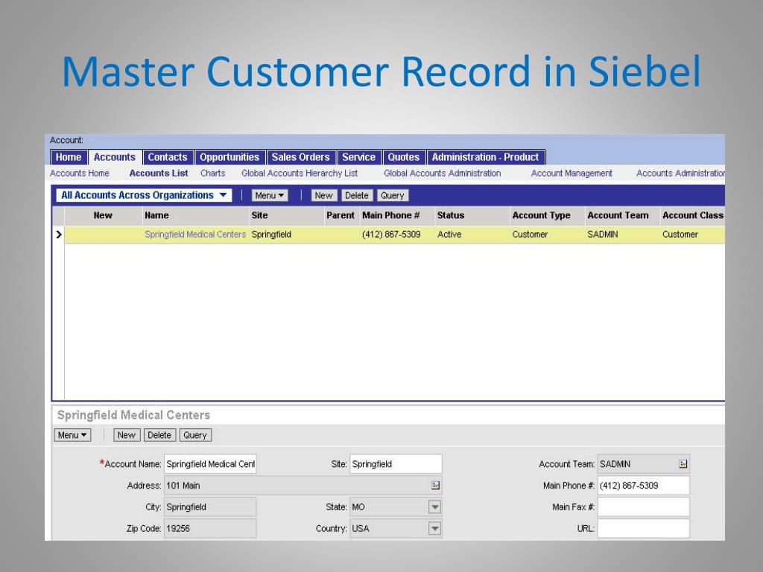
Task: Open the list applet Menu dropdown
Action: click(x=270, y=196)
